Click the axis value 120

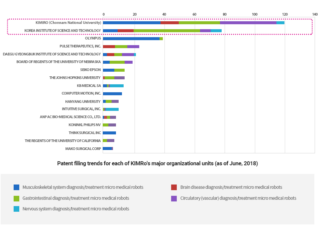pyautogui.click(x=285, y=14)
